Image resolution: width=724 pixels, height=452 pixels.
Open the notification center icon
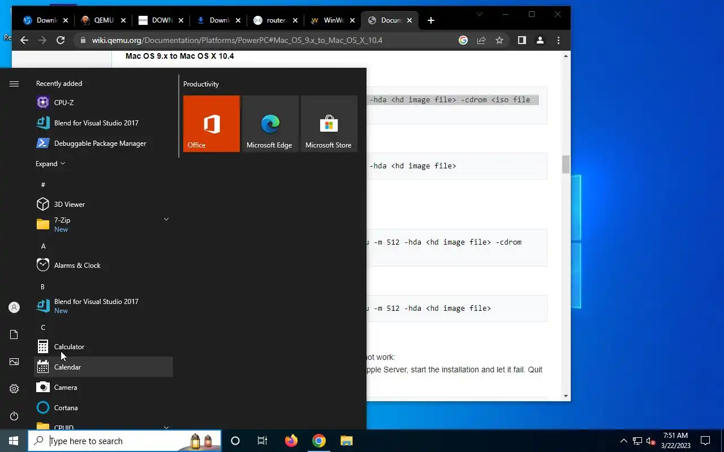705,441
